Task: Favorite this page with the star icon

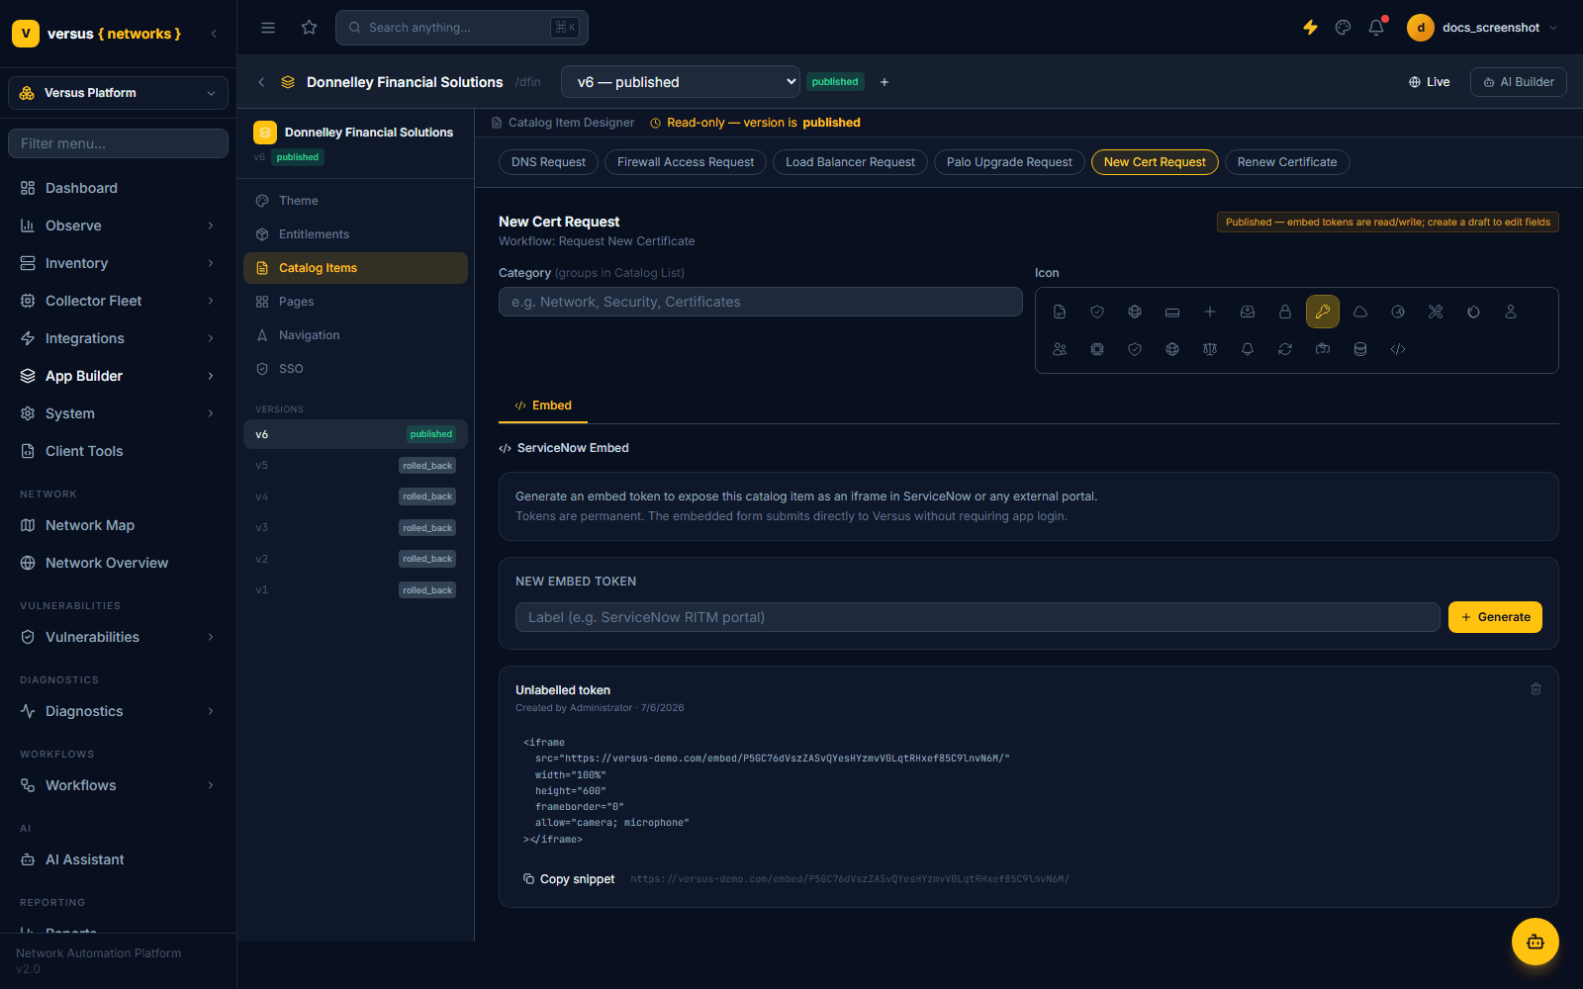Action: [x=310, y=28]
